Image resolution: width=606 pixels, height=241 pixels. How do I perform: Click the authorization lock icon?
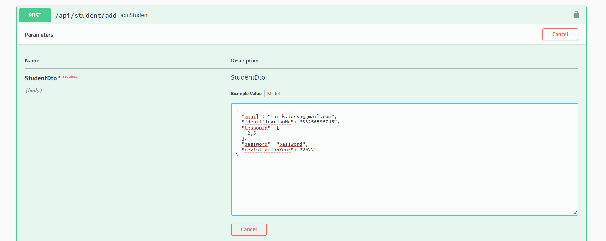pyautogui.click(x=576, y=14)
